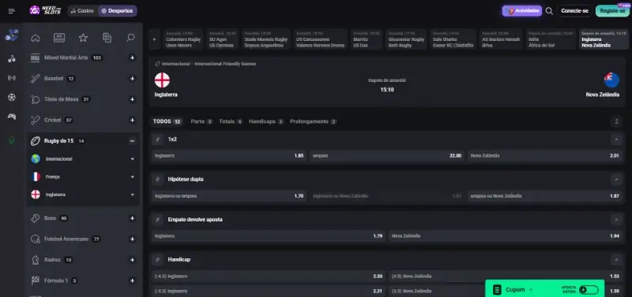Click the Need for Slots logo
The width and height of the screenshot is (632, 297).
pyautogui.click(x=45, y=10)
